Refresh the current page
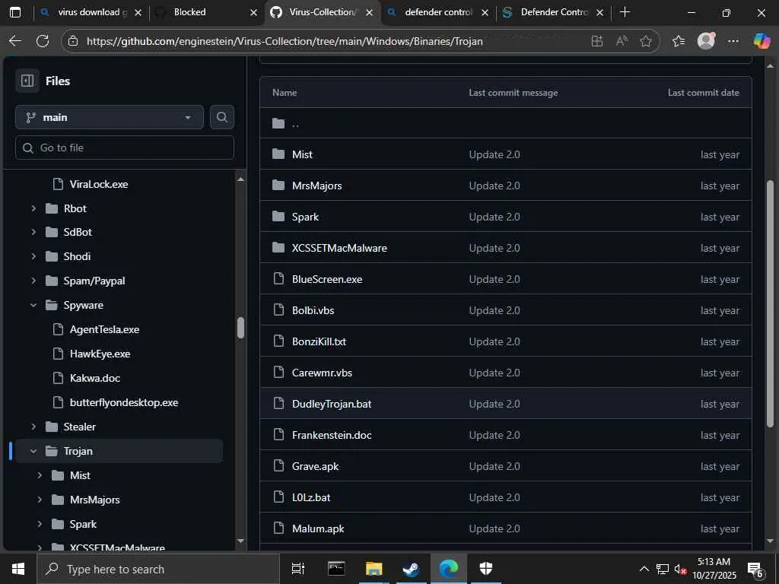This screenshot has height=584, width=779. [43, 41]
